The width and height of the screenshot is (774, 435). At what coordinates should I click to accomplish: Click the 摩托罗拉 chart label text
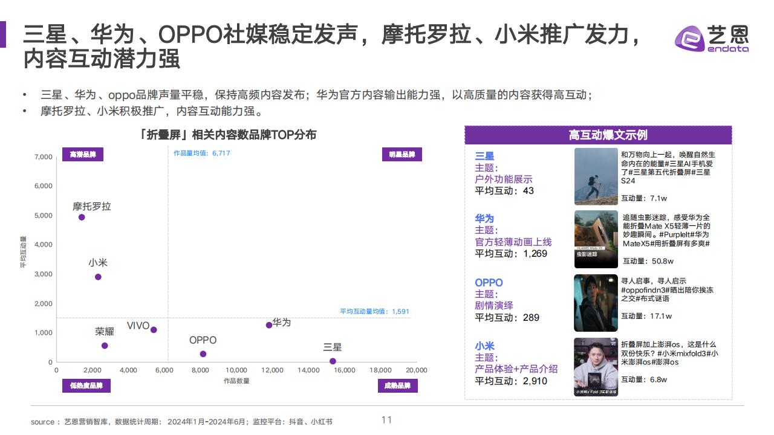click(92, 207)
